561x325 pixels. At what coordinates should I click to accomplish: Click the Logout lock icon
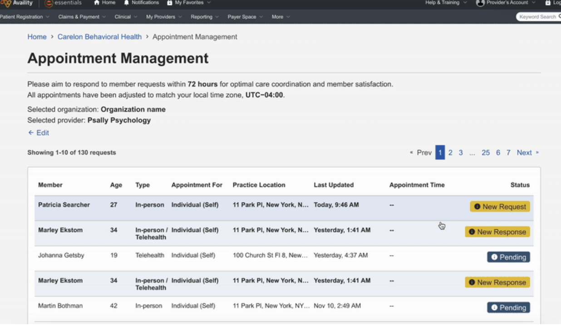548,3
